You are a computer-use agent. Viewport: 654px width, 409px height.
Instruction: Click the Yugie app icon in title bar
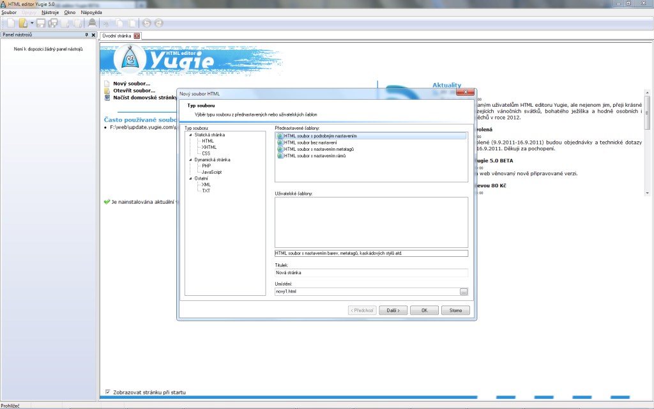point(3,4)
